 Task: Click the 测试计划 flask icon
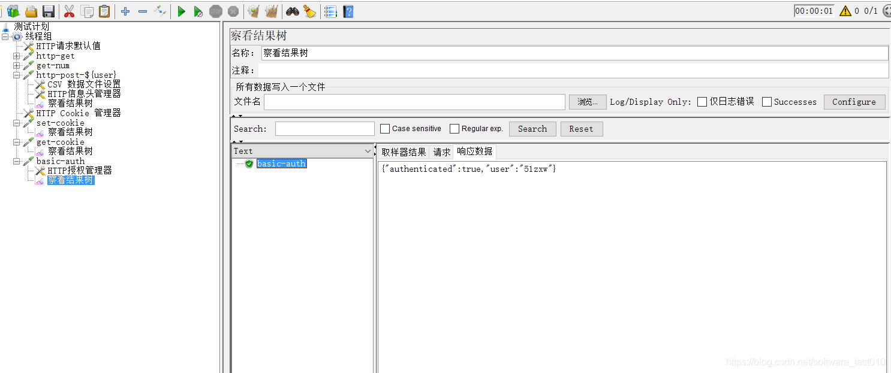6,27
